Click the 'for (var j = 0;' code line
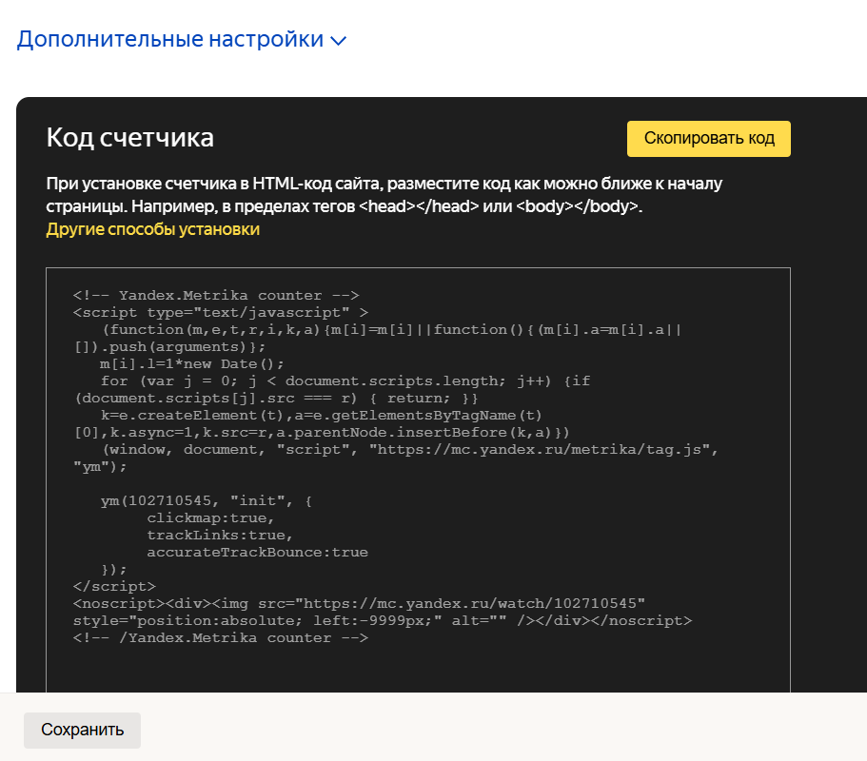 [345, 380]
